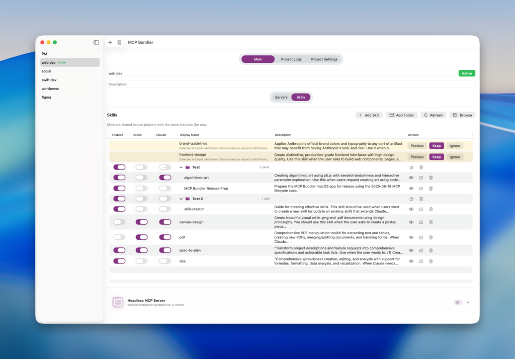Click the plus icon to add project

coord(110,43)
